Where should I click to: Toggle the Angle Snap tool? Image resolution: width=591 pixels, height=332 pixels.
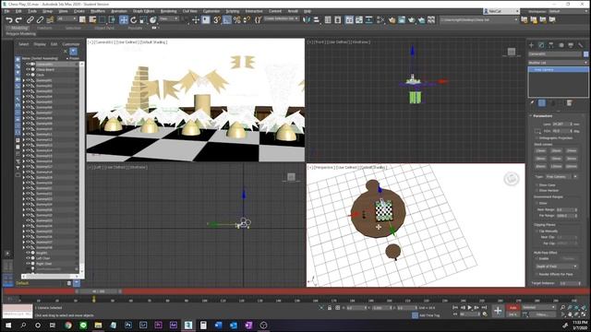click(227, 20)
